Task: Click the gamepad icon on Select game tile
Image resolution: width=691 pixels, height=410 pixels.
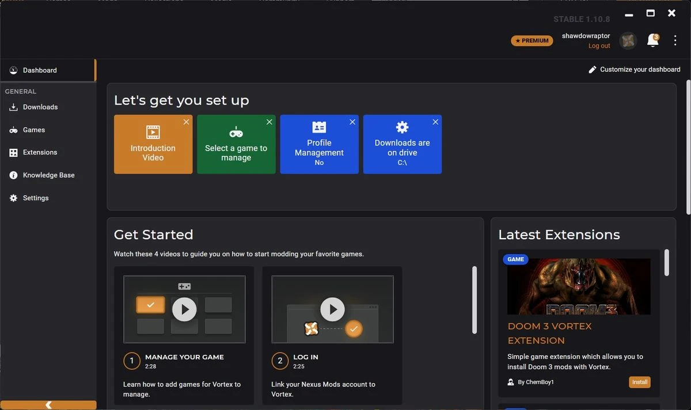Action: click(236, 132)
